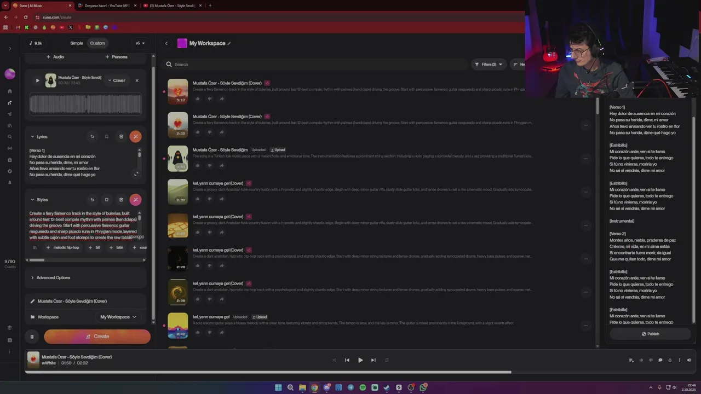Add the latin style tag
Image resolution: width=701 pixels, height=394 pixels.
coord(116,247)
